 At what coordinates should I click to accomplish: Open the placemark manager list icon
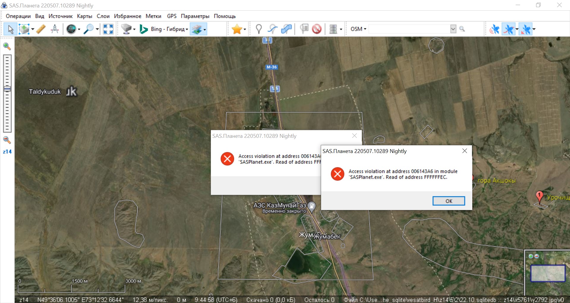304,29
